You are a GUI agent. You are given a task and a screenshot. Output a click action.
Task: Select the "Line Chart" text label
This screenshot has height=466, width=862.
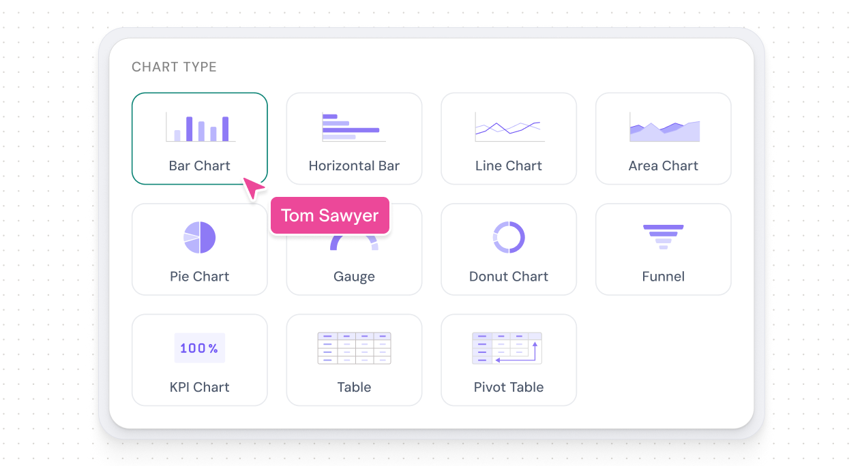[509, 166]
